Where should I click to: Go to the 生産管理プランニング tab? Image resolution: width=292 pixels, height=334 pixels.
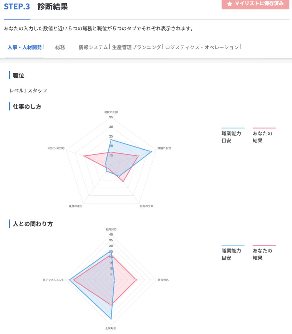[x=136, y=47]
